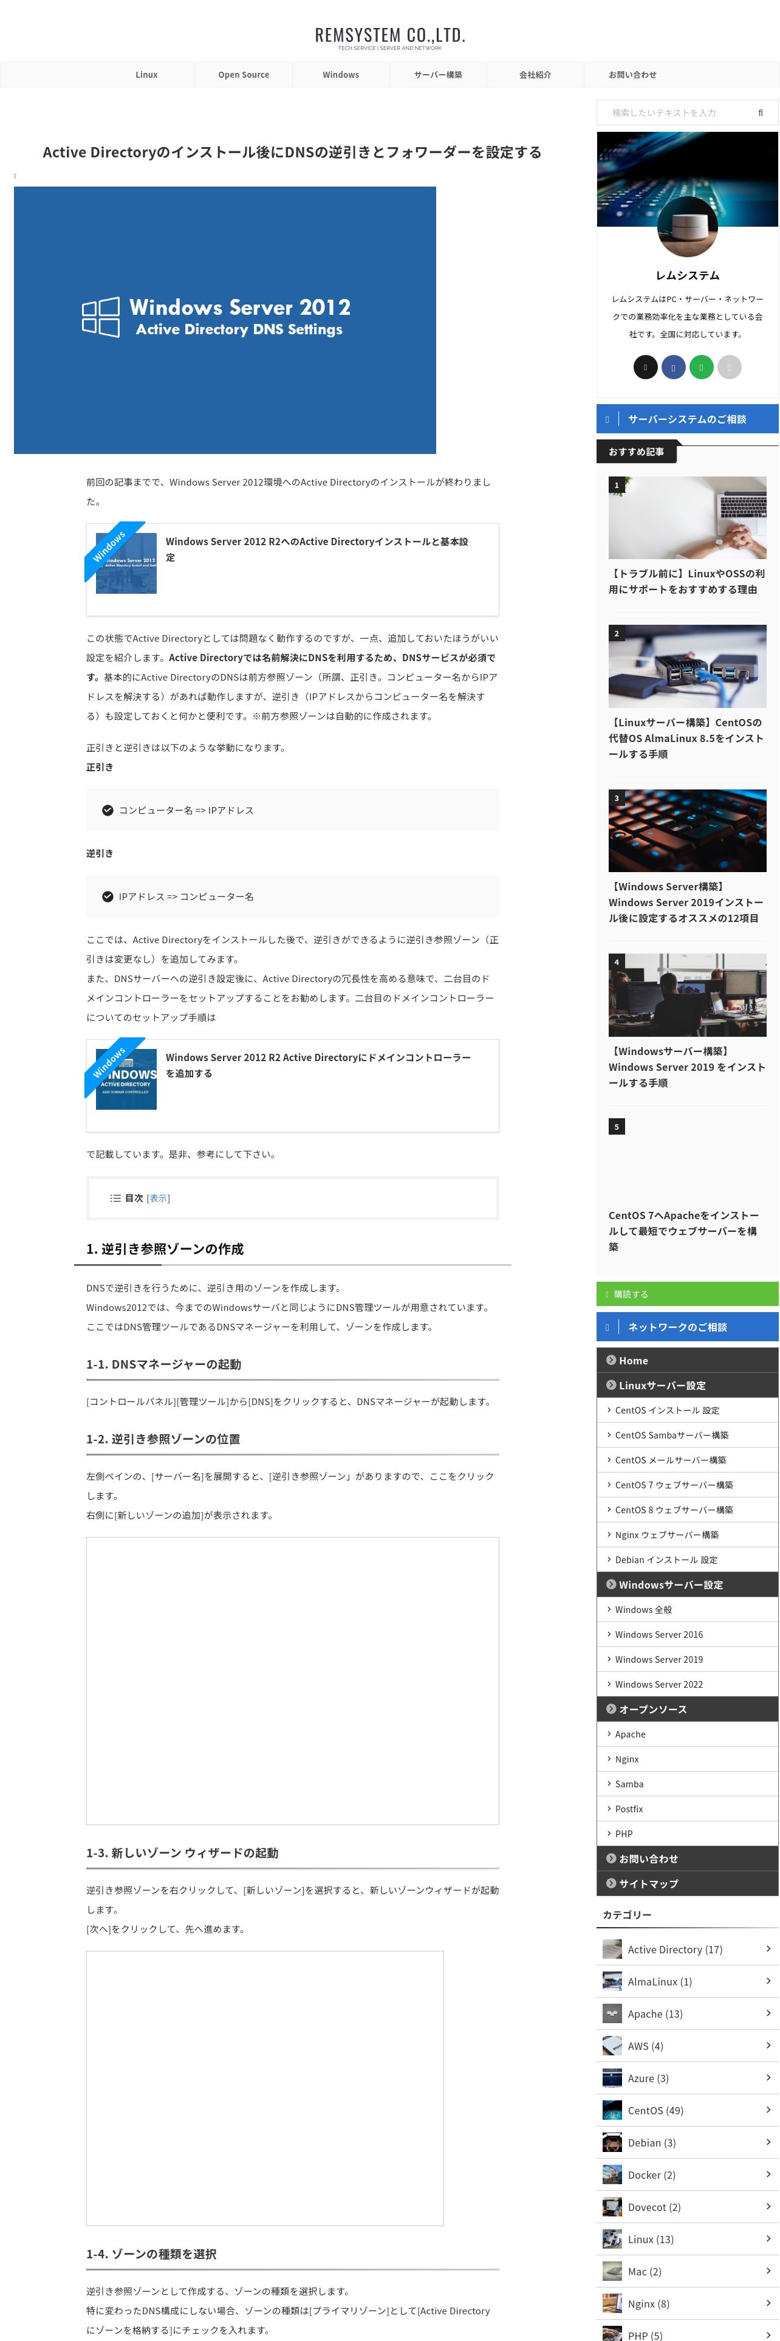The image size is (780, 2341).
Task: Open recommended article 2 AlmaLinux thumbnail
Action: (688, 666)
